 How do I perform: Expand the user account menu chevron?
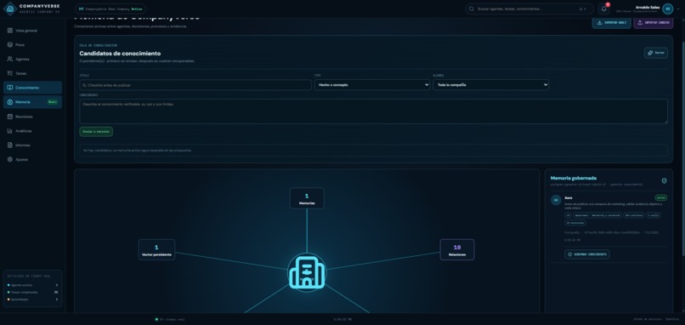pyautogui.click(x=678, y=9)
